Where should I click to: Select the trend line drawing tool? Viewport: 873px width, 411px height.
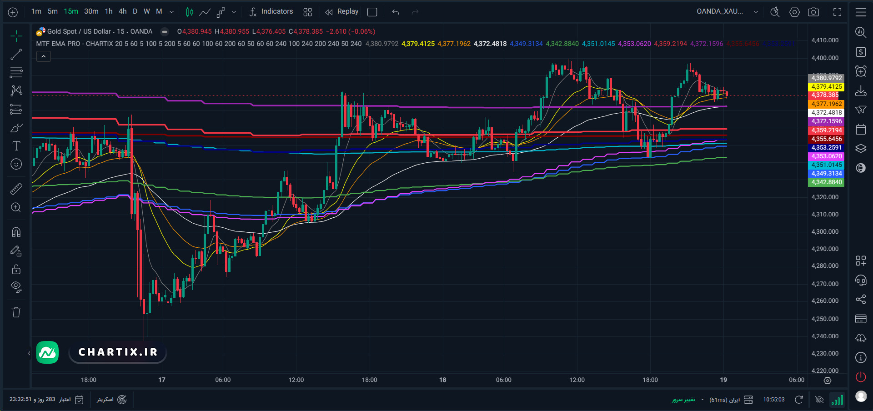16,55
